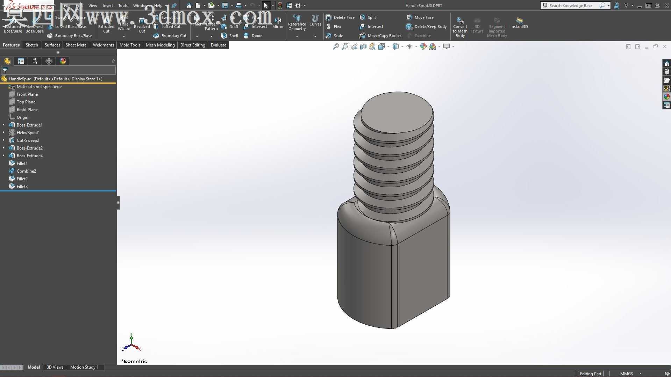Viewport: 671px width, 377px height.
Task: Expand the Cut-Sweep2 feature
Action: [3, 140]
